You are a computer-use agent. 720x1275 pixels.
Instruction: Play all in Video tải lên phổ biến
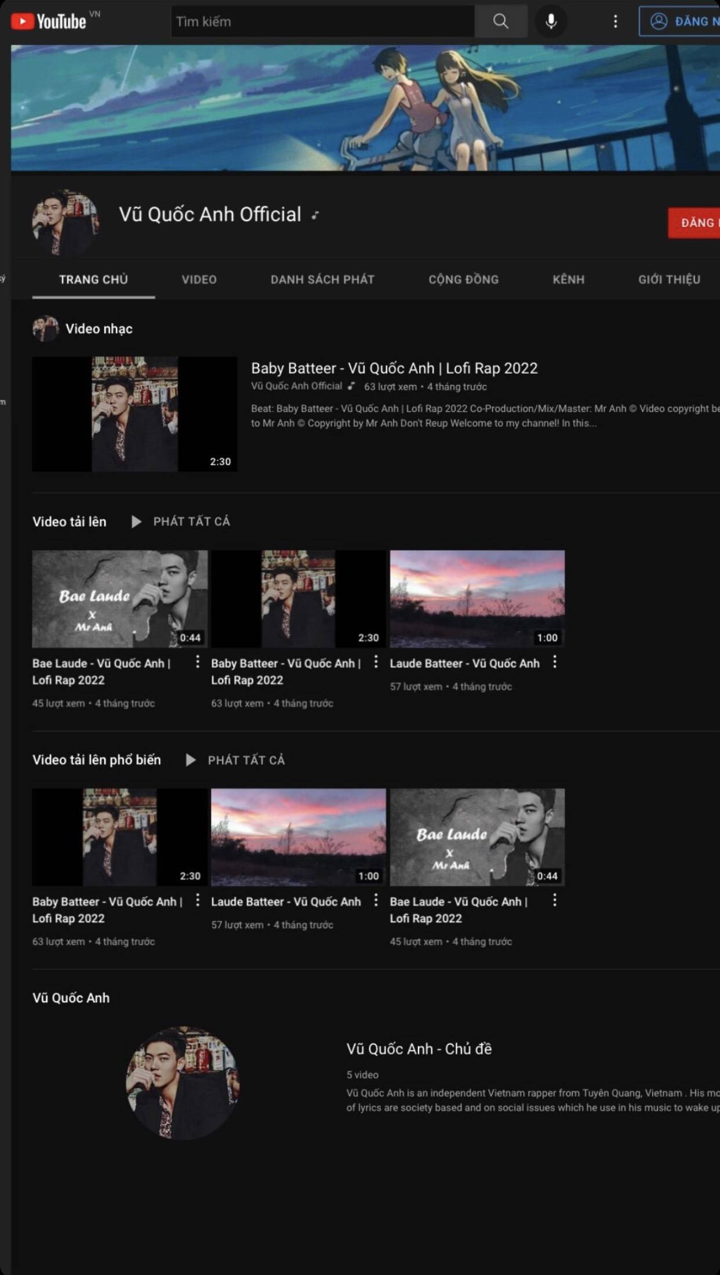[x=235, y=760]
